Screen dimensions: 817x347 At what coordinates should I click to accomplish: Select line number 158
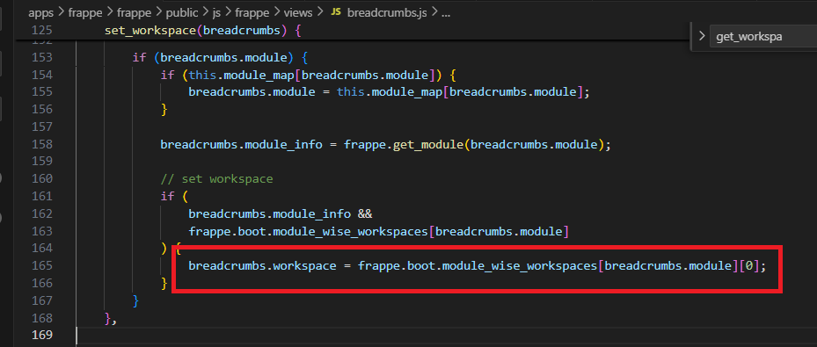[42, 144]
